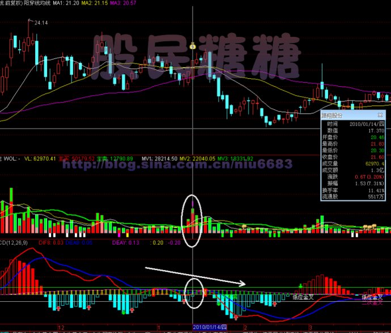The height and width of the screenshot is (333, 391).
Task: Click the 最低价 20.30 row in the popup
Action: 353,150
